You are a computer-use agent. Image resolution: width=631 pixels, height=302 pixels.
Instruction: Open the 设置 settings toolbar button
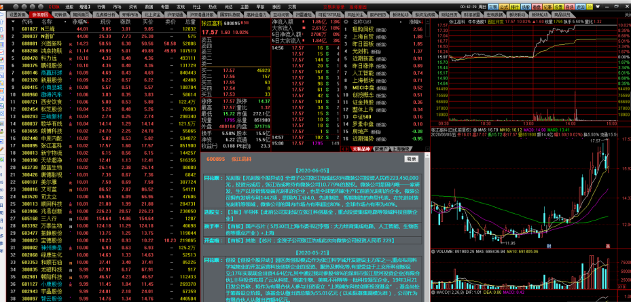pos(558,7)
